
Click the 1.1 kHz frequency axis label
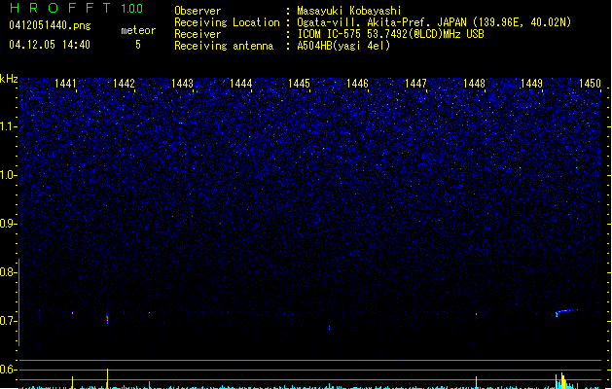point(8,126)
